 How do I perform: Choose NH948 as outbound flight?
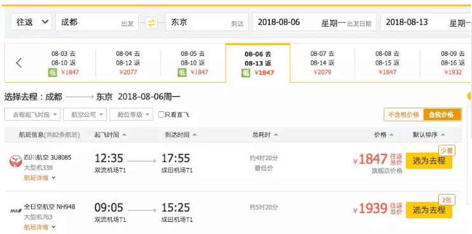(x=429, y=210)
